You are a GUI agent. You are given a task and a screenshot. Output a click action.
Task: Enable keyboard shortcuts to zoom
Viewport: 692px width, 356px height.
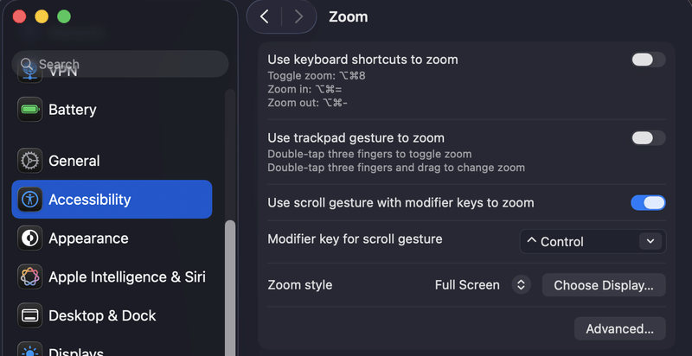tap(648, 60)
